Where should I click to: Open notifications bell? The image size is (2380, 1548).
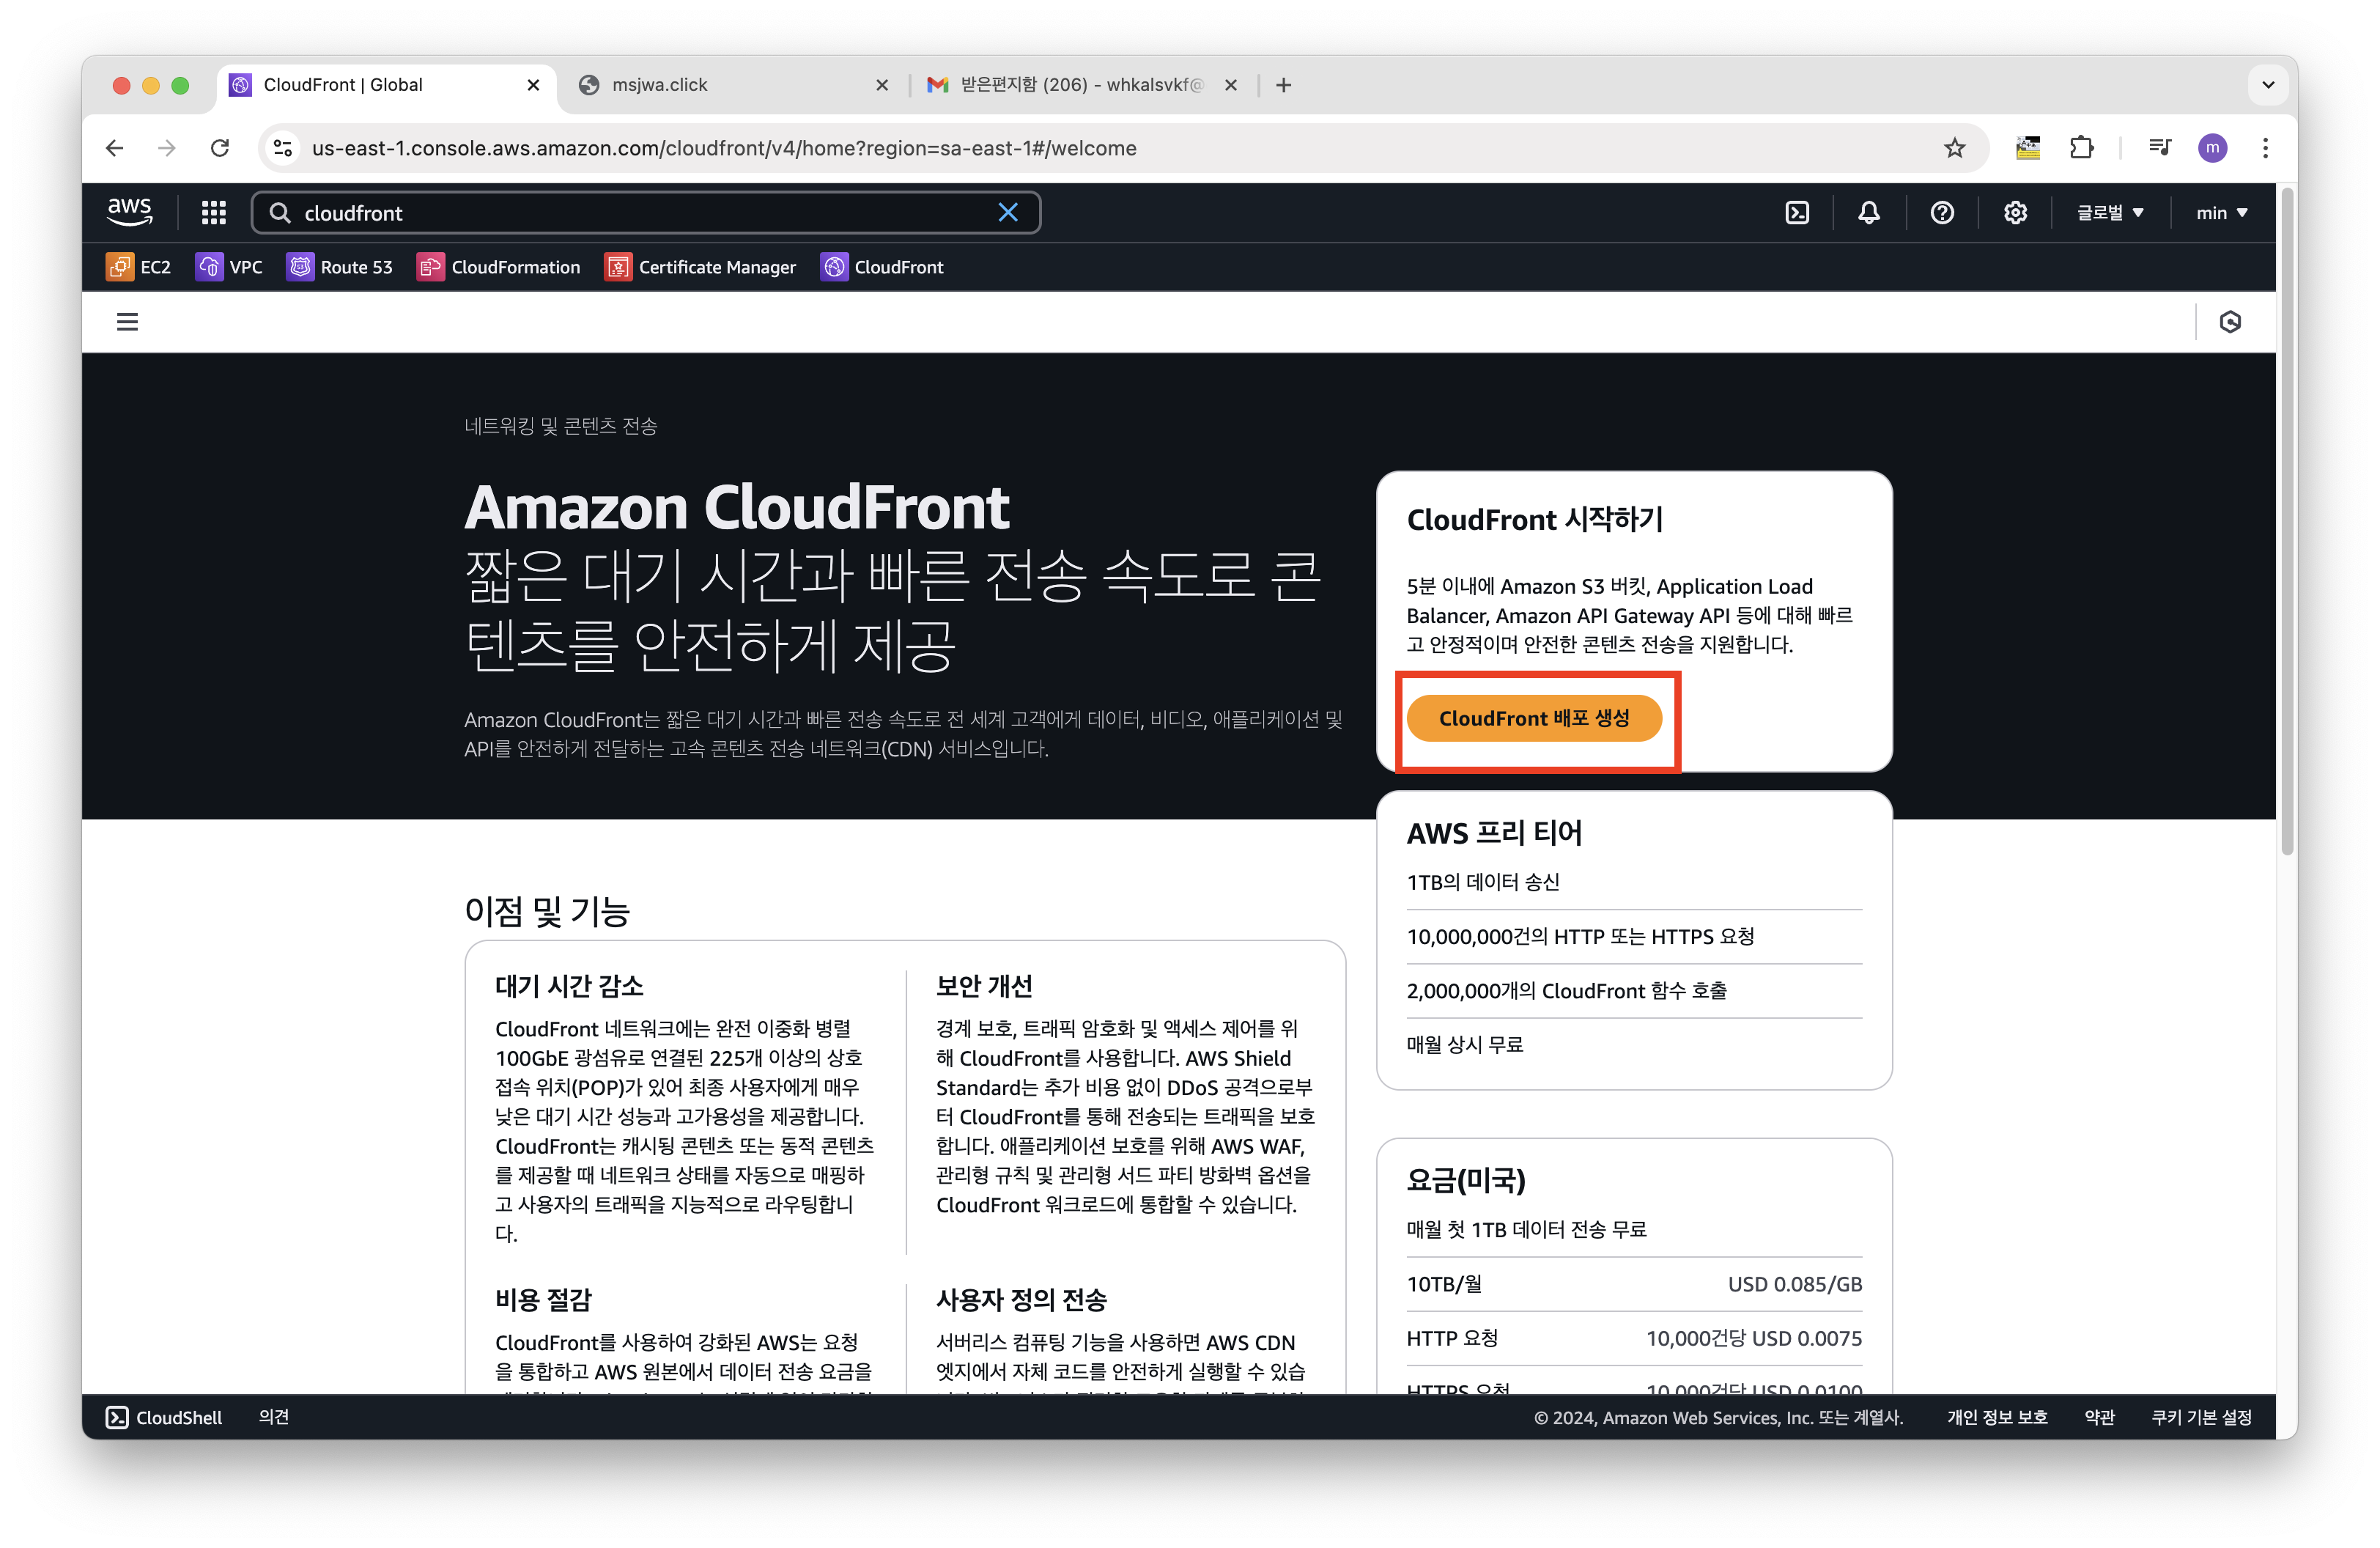point(1868,213)
